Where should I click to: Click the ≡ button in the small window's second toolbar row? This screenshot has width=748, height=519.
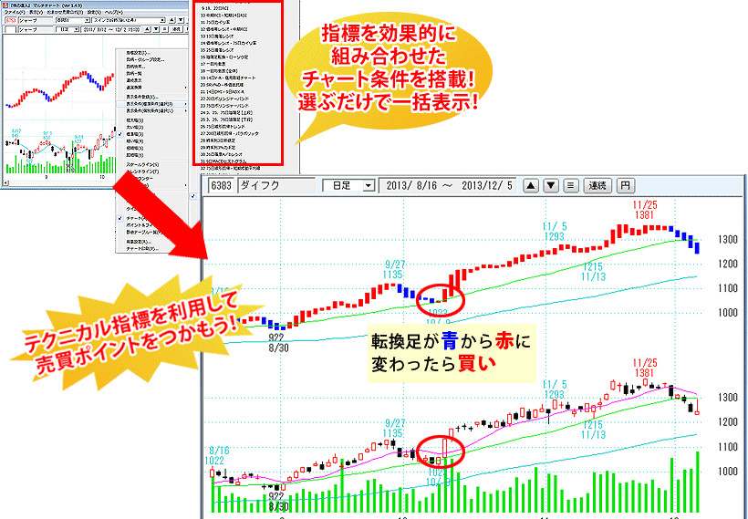pos(164,29)
